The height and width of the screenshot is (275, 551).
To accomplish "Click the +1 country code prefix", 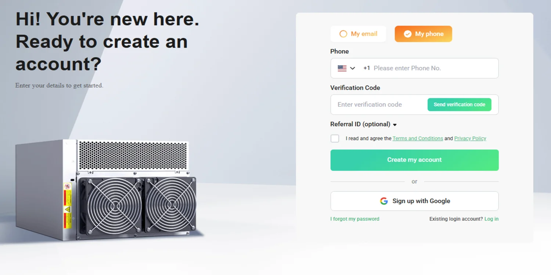I will (367, 68).
